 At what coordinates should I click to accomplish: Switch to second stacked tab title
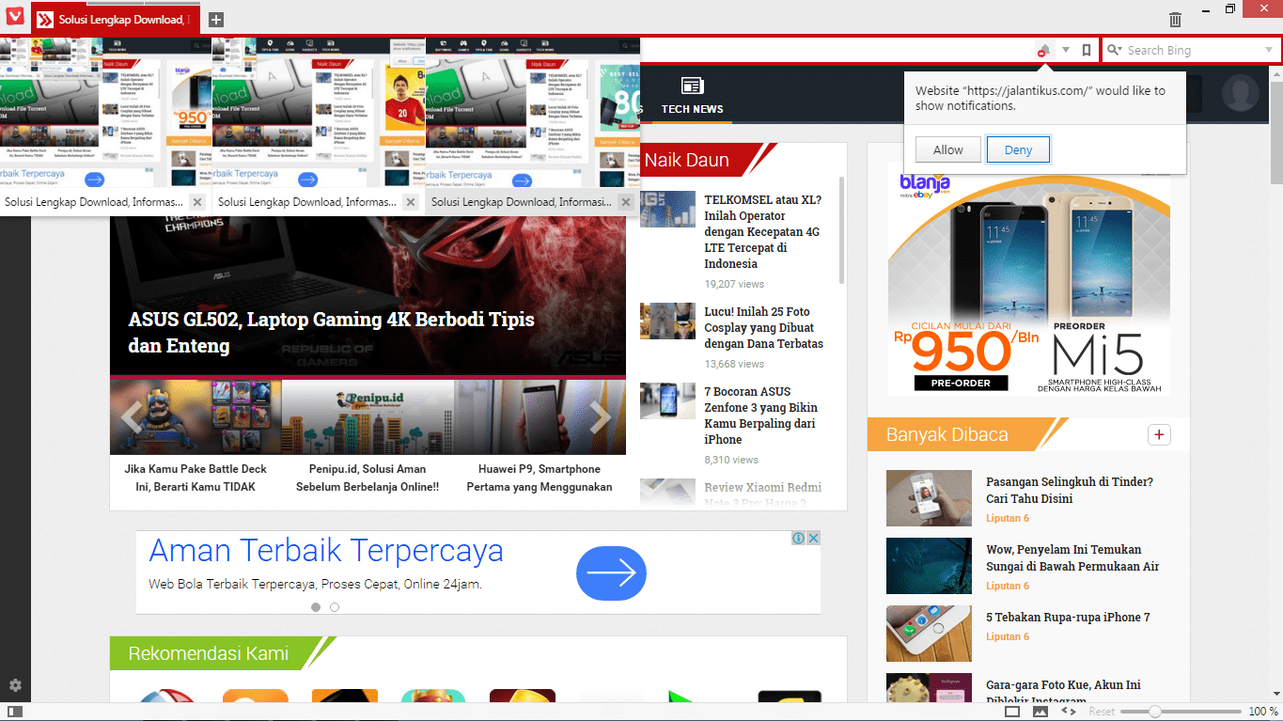tap(306, 202)
